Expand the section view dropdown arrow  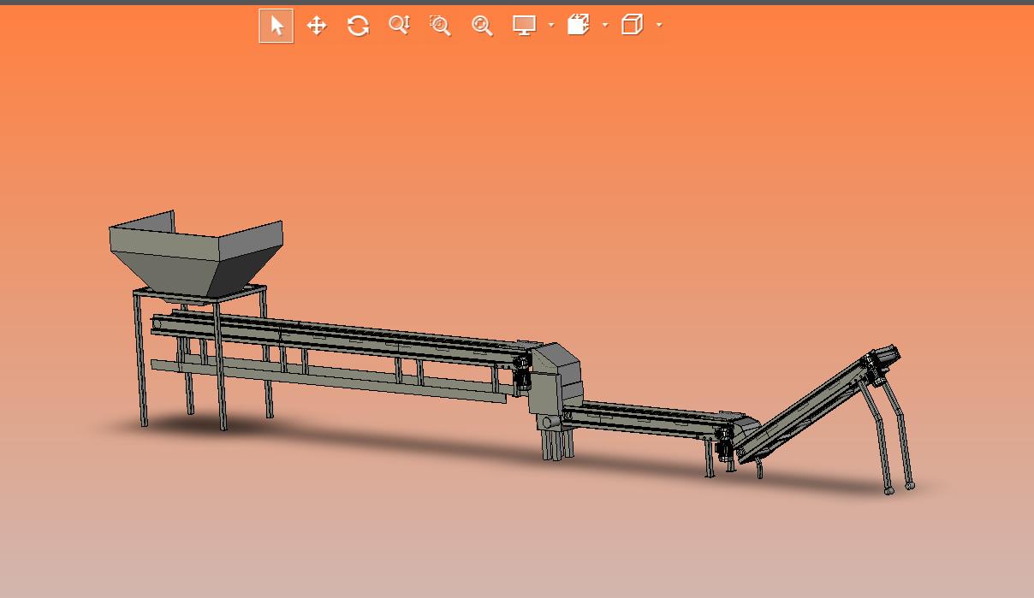coord(604,26)
